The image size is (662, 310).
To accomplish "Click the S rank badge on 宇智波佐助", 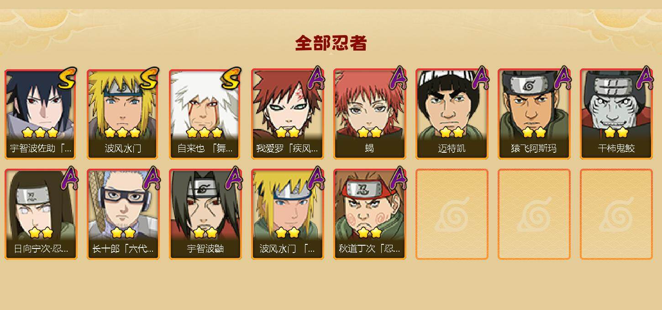I will 67,78.
